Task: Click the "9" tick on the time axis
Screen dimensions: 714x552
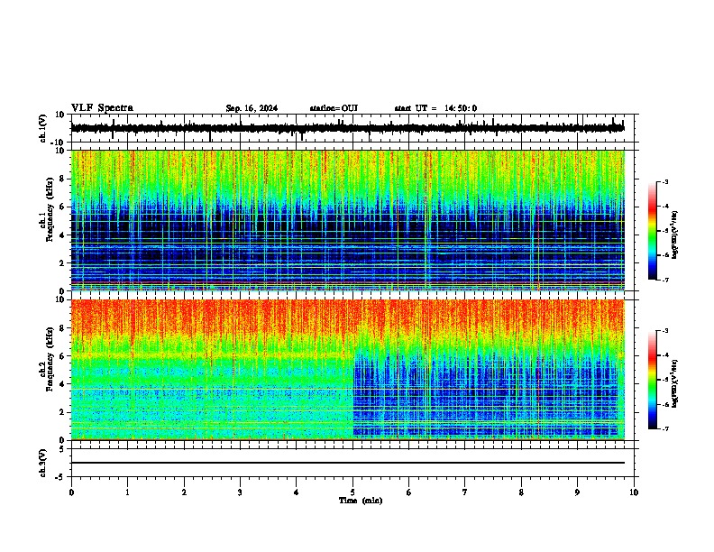Action: click(577, 492)
